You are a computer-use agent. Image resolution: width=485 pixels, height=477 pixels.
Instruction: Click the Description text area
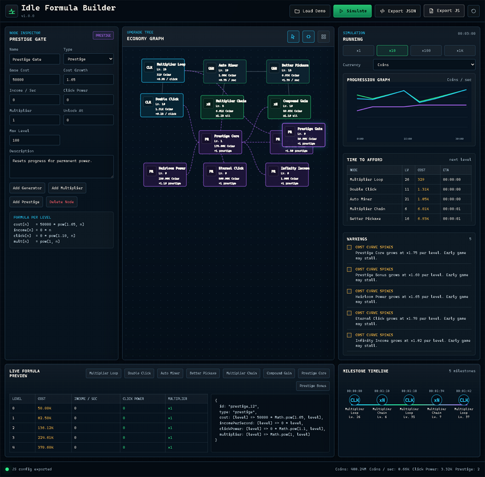click(62, 166)
